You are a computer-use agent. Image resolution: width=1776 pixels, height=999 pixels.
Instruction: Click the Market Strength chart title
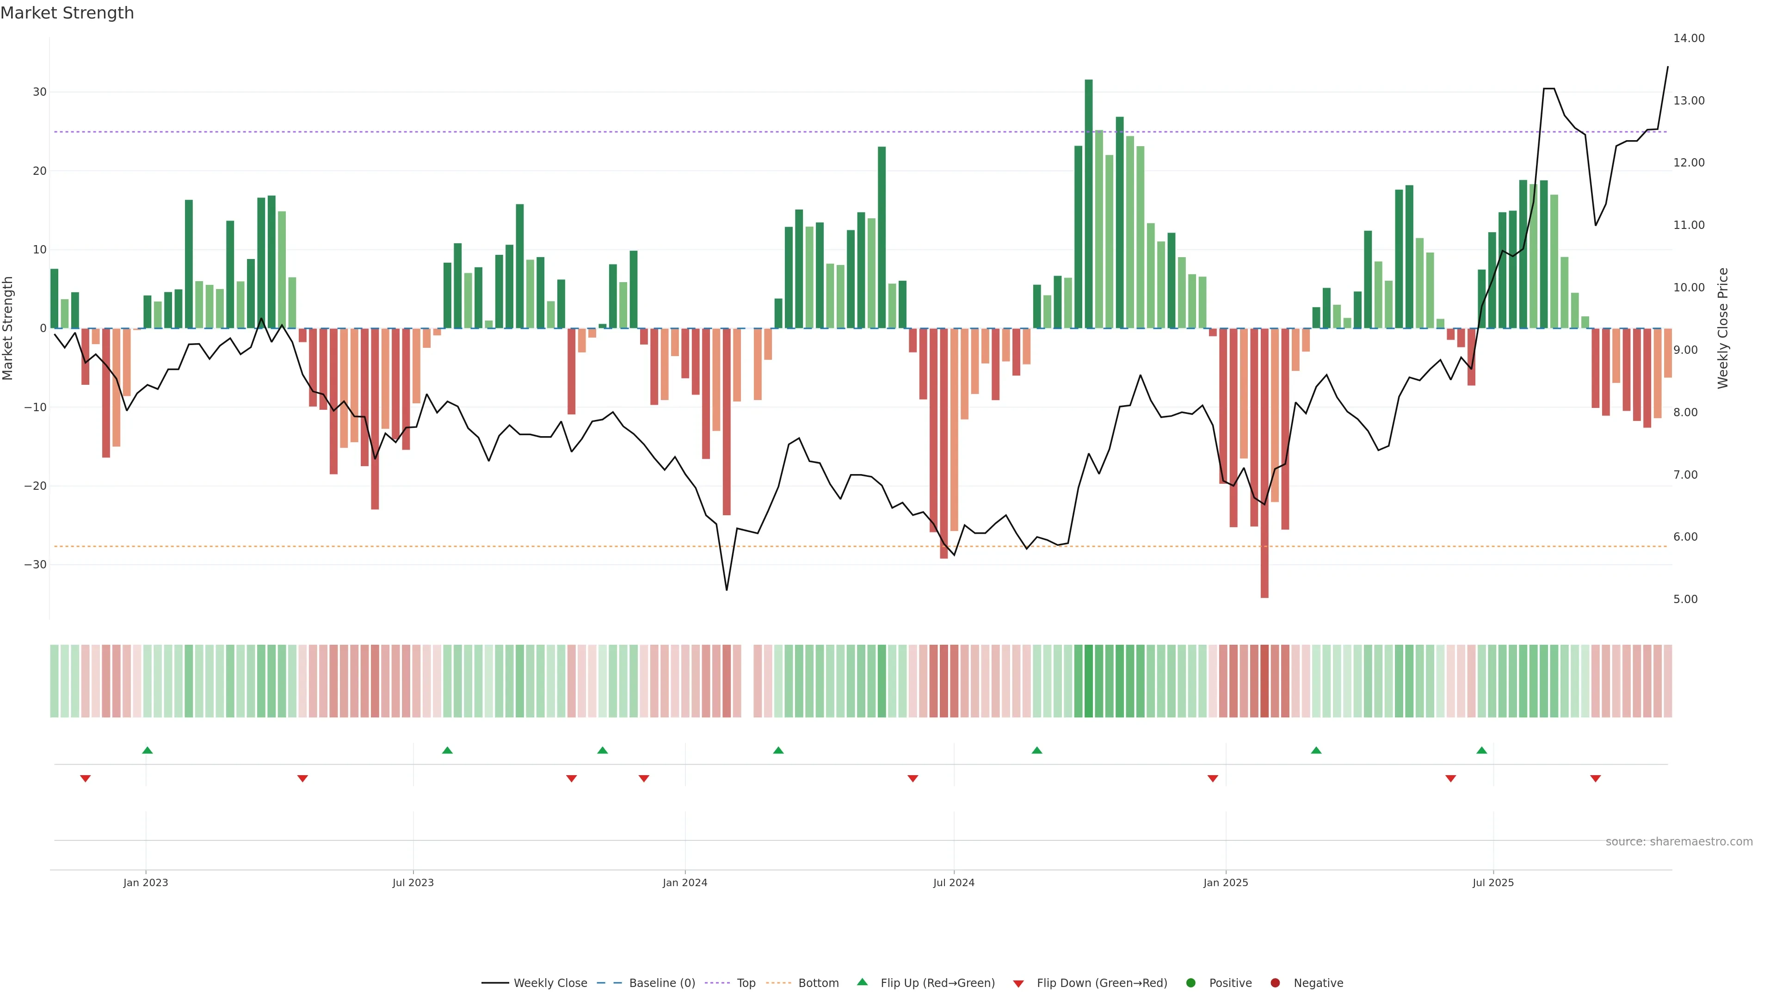click(67, 13)
